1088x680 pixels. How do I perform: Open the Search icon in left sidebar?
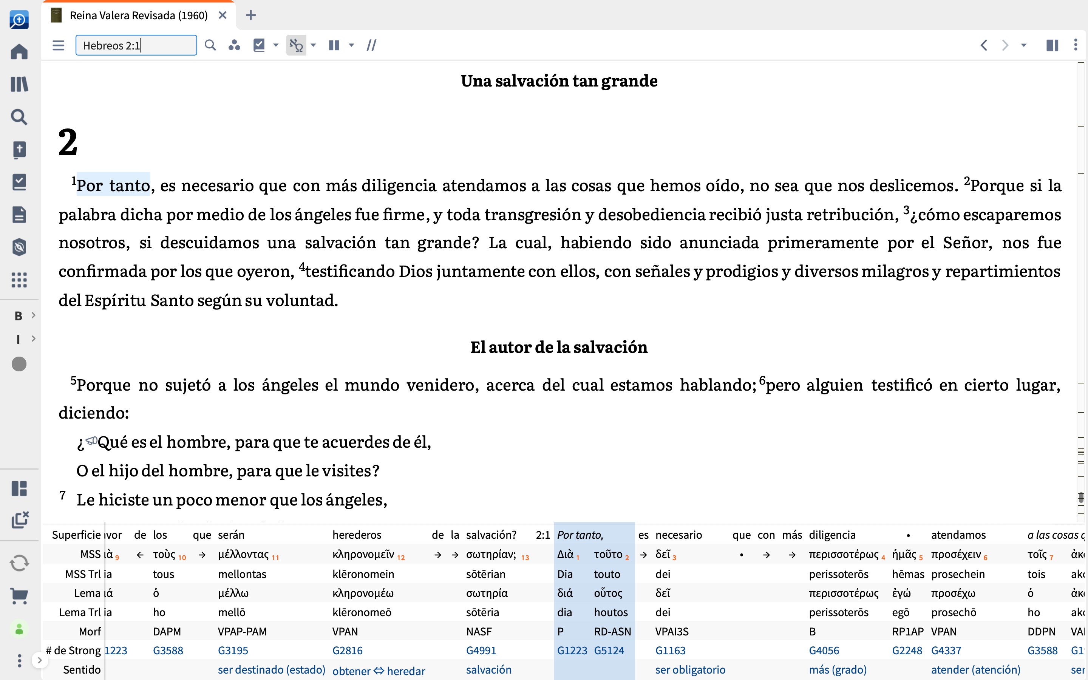tap(19, 117)
